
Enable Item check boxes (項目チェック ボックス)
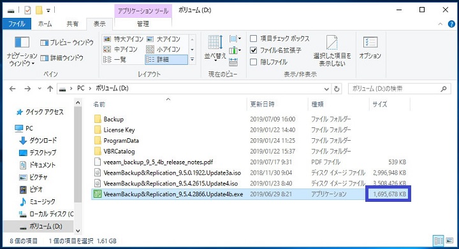254,39
